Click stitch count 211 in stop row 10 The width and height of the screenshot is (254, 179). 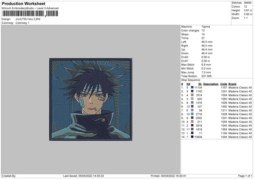point(199,122)
